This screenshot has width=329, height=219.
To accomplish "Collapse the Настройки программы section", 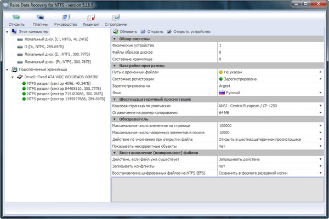I will tap(115, 66).
